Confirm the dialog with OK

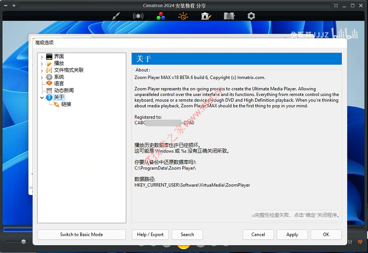click(326, 234)
